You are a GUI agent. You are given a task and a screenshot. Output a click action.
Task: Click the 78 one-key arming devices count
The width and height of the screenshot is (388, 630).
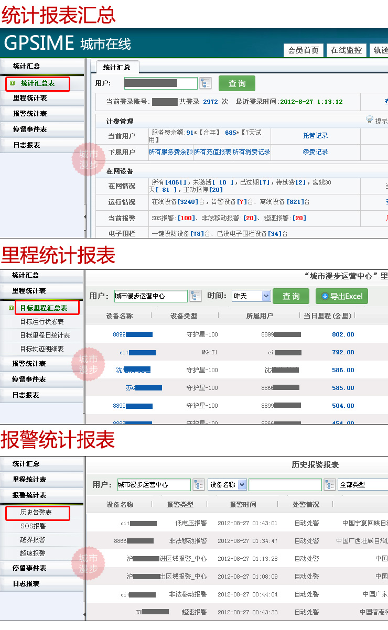tap(197, 234)
